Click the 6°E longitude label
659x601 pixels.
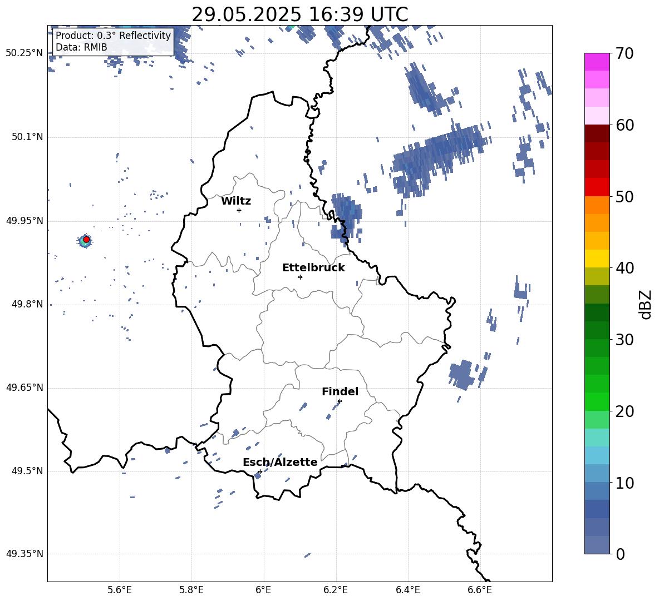[x=263, y=590]
